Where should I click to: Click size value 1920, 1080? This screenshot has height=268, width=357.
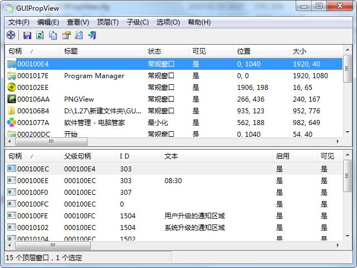pos(310,76)
